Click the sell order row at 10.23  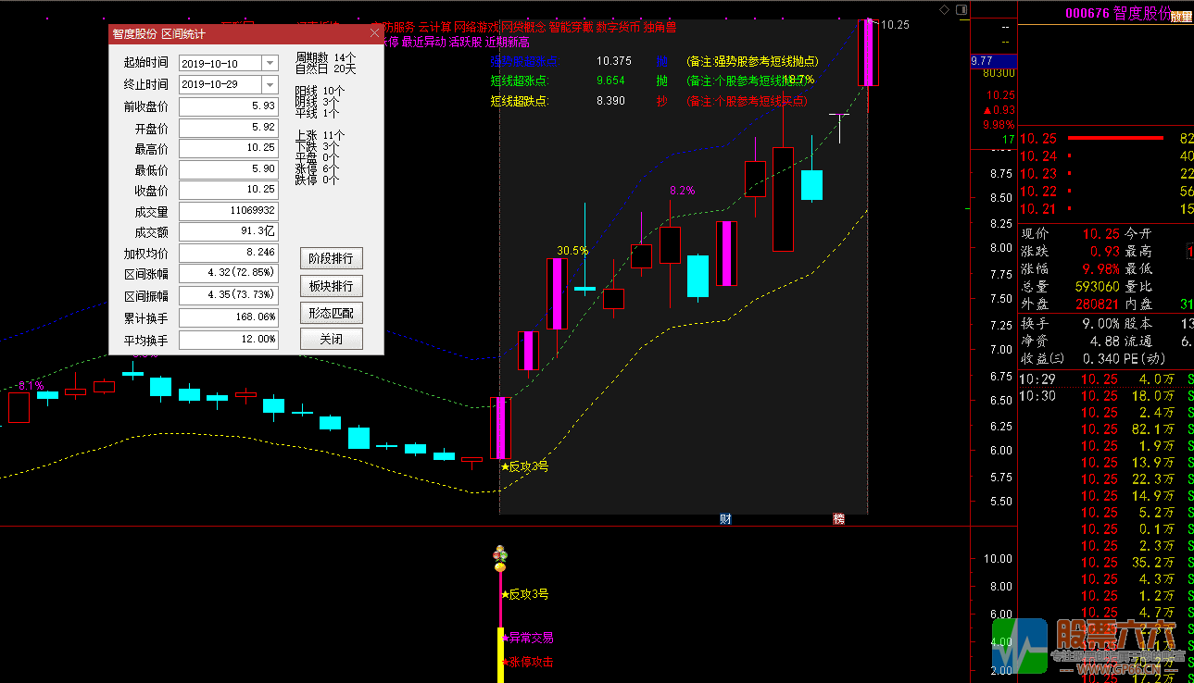click(1106, 174)
